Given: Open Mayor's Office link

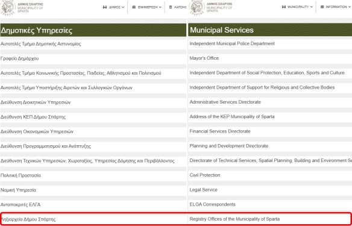Looking at the screenshot, I should pyautogui.click(x=204, y=58).
